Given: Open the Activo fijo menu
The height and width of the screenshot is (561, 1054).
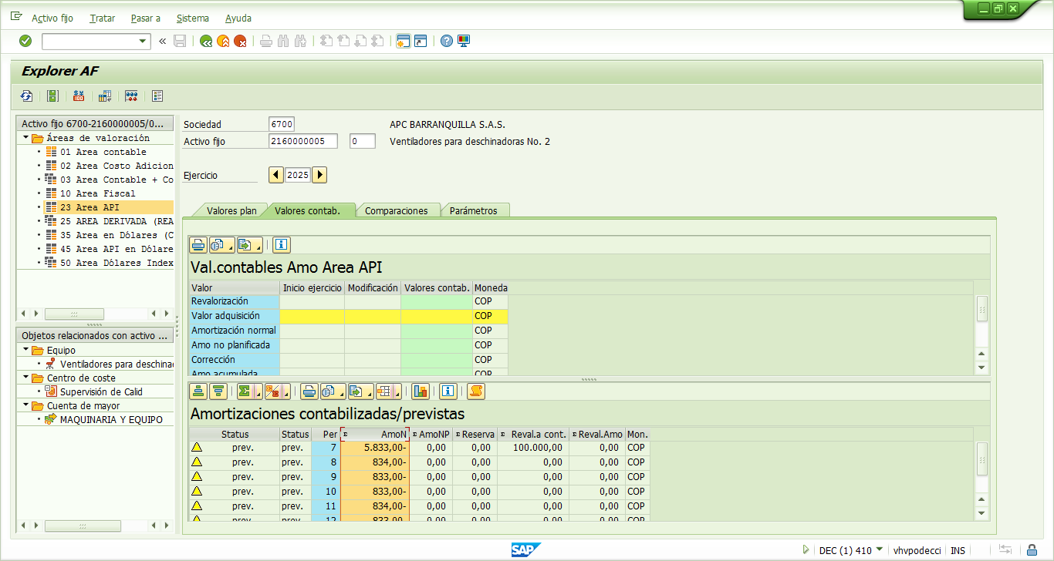Looking at the screenshot, I should pyautogui.click(x=52, y=18).
